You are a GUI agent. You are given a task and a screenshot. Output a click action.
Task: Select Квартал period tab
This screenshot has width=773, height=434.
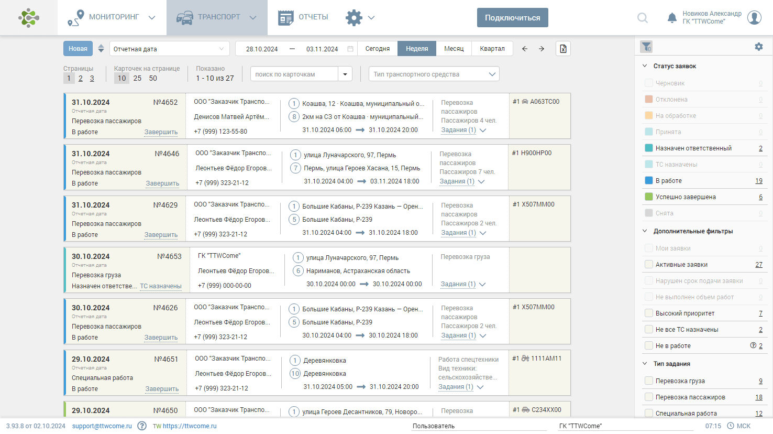pyautogui.click(x=492, y=49)
